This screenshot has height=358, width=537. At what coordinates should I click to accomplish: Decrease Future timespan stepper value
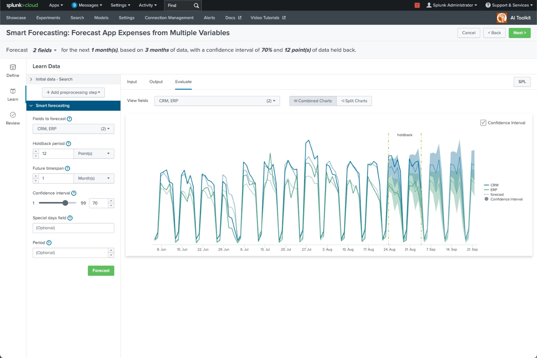pyautogui.click(x=36, y=181)
